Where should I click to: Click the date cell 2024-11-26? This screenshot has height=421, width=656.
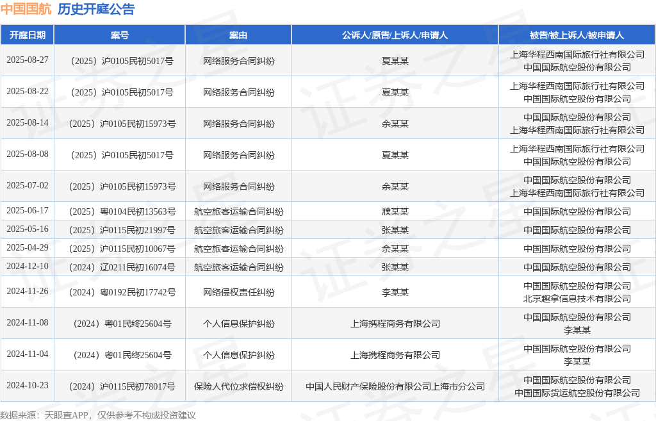pos(28,291)
